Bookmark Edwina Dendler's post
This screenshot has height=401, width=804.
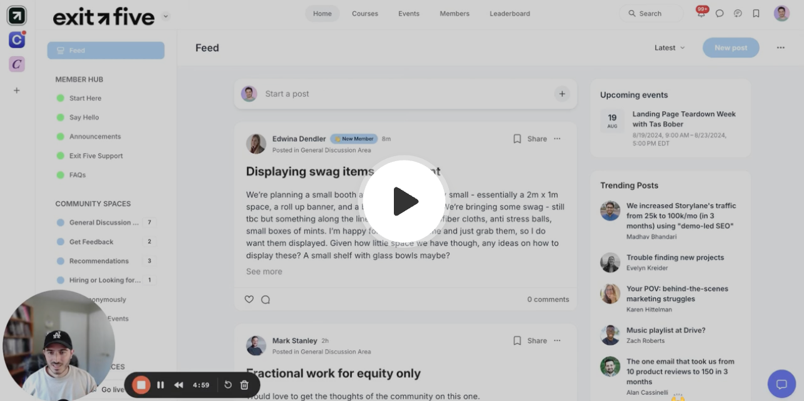[x=517, y=139]
